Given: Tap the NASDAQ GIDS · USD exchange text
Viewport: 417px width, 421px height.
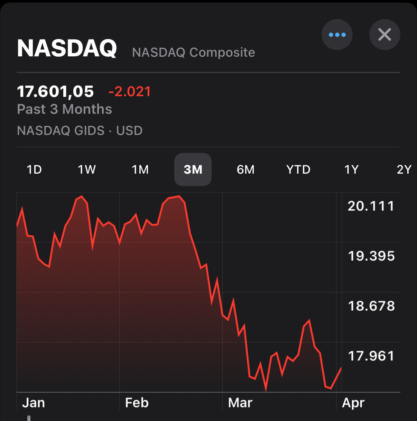Looking at the screenshot, I should pyautogui.click(x=80, y=131).
